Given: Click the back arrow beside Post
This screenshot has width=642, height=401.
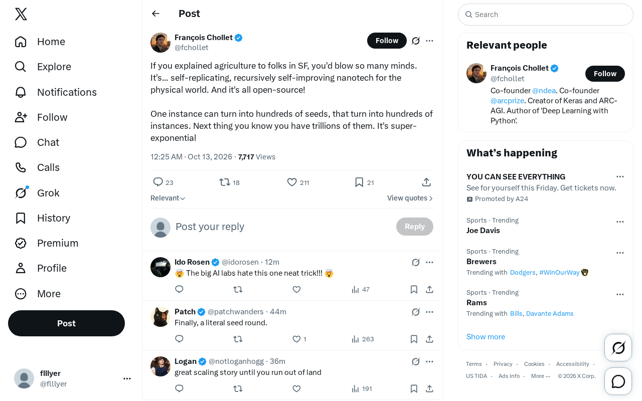Looking at the screenshot, I should [155, 14].
